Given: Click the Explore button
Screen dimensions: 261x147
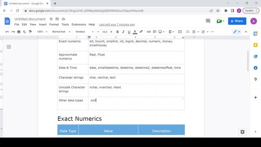Looking at the screenshot, I should tap(242, 132).
